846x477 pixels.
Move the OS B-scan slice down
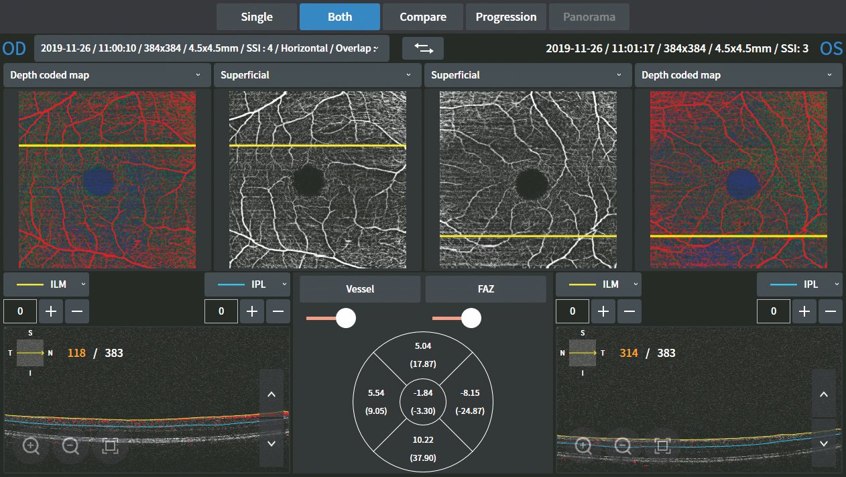(x=824, y=443)
